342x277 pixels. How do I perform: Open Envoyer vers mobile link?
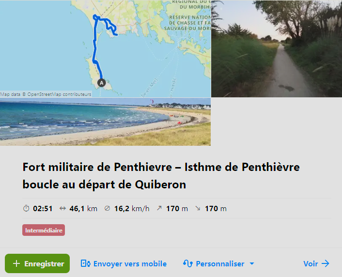tap(124, 263)
